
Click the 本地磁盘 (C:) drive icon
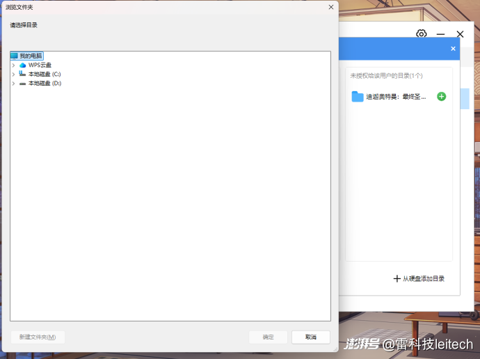(22, 74)
